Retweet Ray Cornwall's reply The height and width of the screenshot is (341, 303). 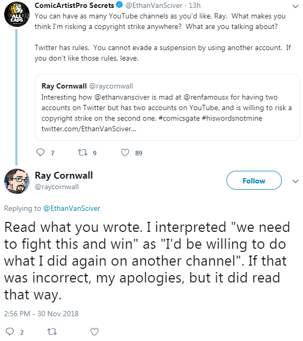[52, 332]
